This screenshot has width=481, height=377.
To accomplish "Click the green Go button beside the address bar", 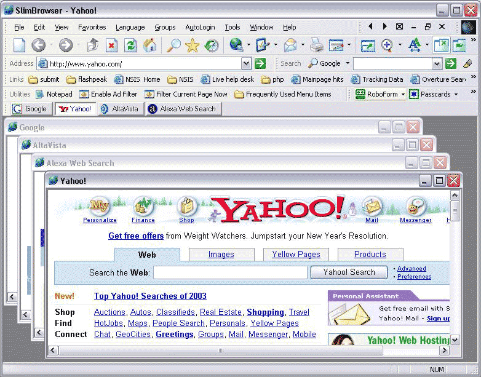I will [x=260, y=63].
